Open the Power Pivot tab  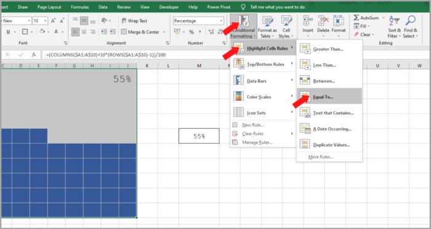coord(219,7)
